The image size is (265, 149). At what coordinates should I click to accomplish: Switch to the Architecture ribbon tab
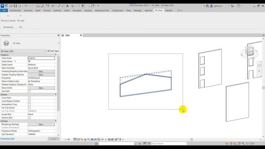click(x=15, y=10)
